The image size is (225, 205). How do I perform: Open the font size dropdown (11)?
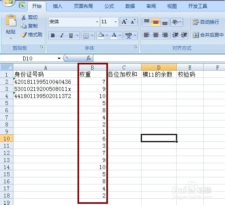click(115, 22)
